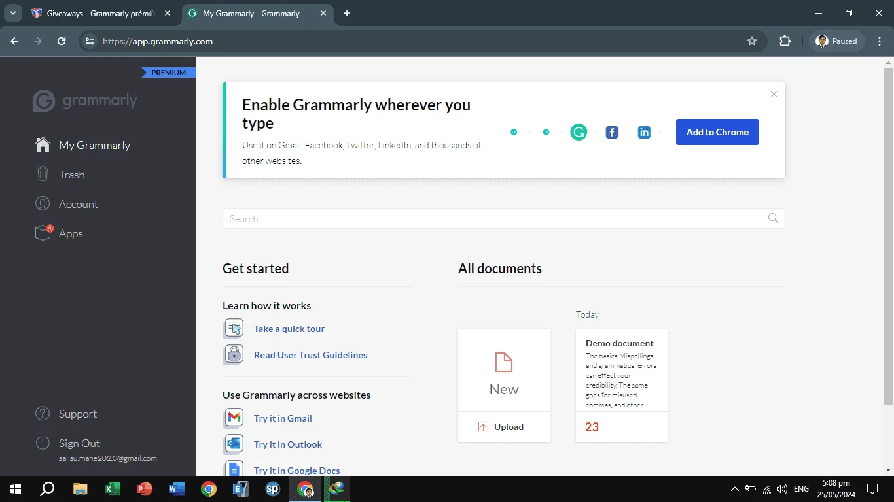The image size is (894, 502).
Task: Dismiss the Enable Grammarly banner
Action: pos(774,94)
